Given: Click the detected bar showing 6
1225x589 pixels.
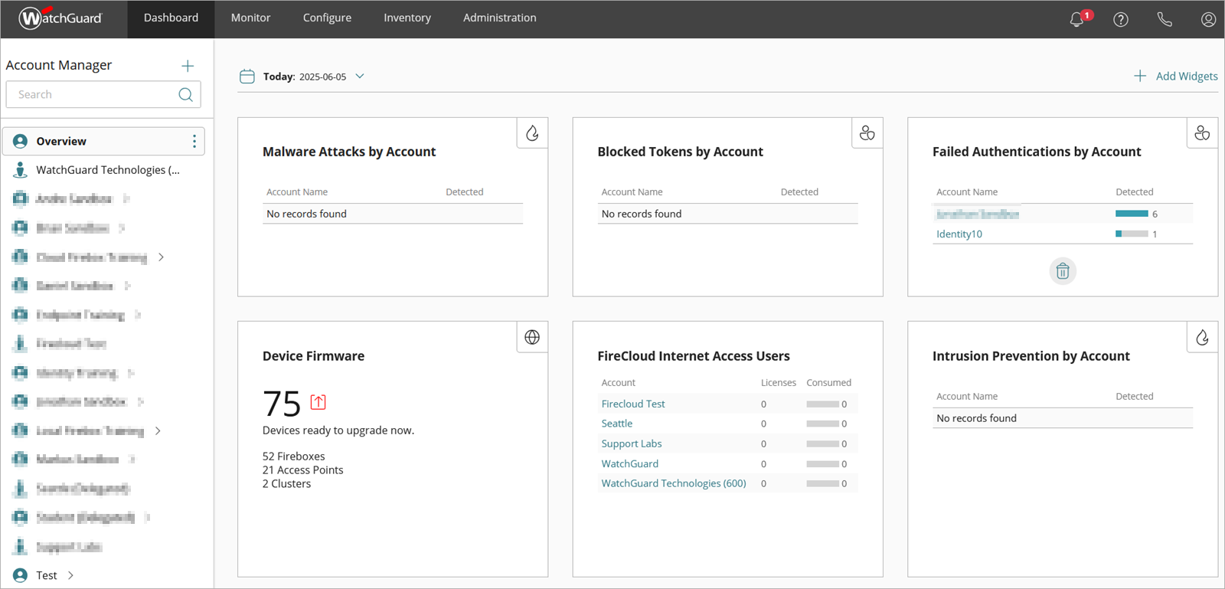Looking at the screenshot, I should coord(1132,214).
